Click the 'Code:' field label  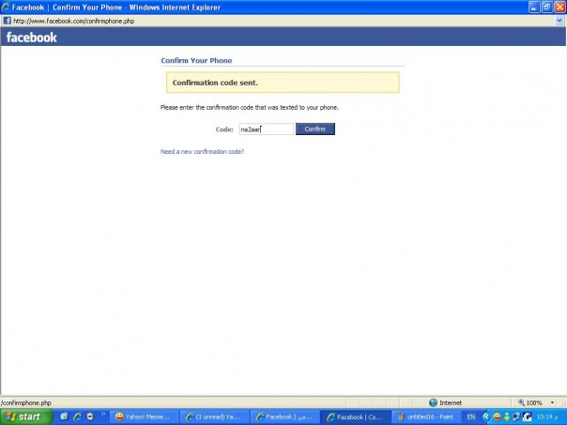point(224,129)
